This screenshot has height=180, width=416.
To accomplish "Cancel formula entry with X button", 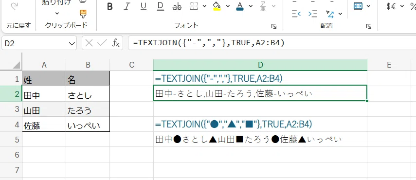I will 89,43.
